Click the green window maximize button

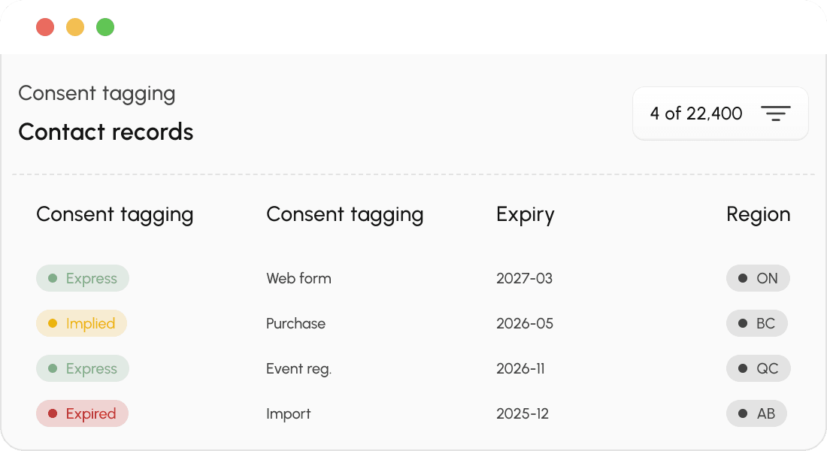(x=105, y=27)
